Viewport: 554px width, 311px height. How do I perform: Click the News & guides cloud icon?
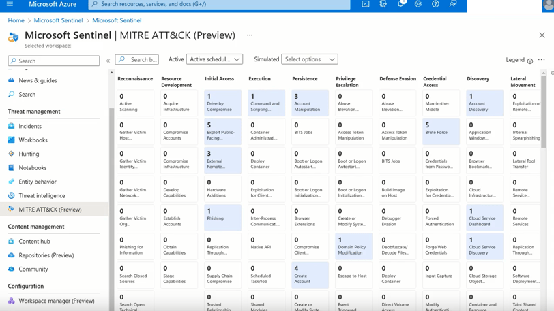[x=12, y=80]
